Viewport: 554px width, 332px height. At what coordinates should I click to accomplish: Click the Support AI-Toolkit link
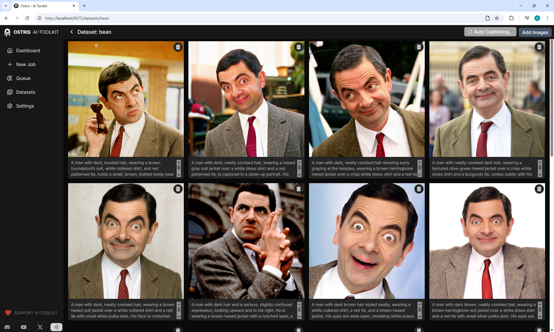tap(31, 313)
